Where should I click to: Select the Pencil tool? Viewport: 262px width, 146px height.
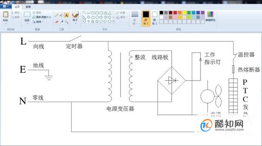pyautogui.click(x=56, y=15)
